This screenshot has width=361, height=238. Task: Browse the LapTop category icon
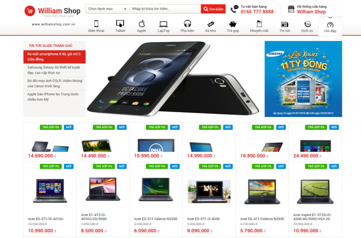164,24
